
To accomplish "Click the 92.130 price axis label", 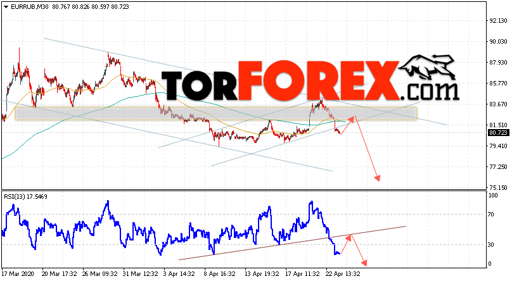I will tap(498, 20).
